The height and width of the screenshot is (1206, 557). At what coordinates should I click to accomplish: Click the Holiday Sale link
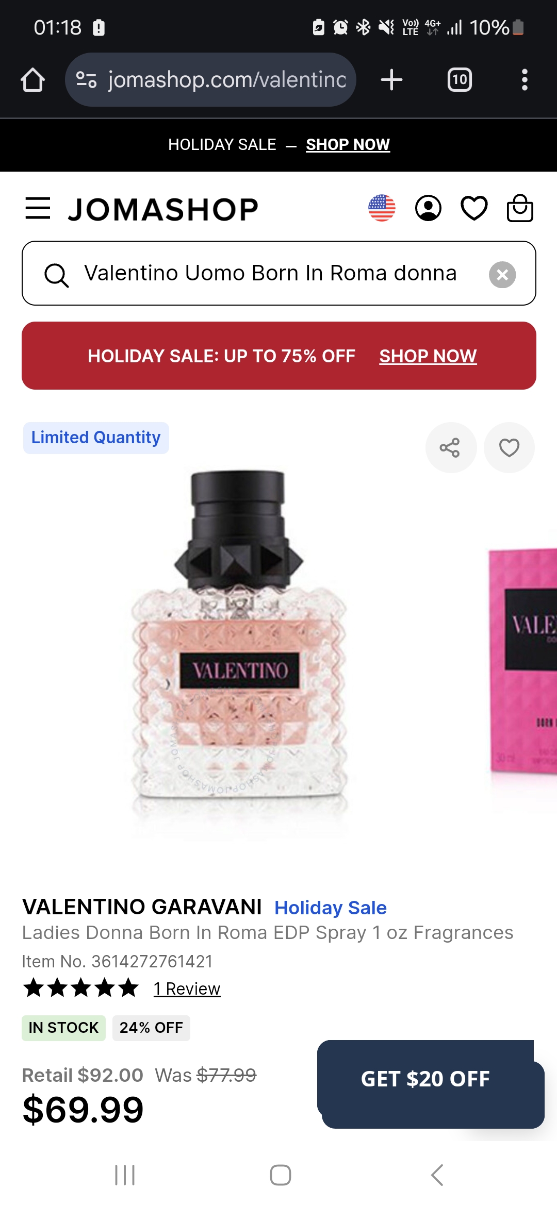330,908
